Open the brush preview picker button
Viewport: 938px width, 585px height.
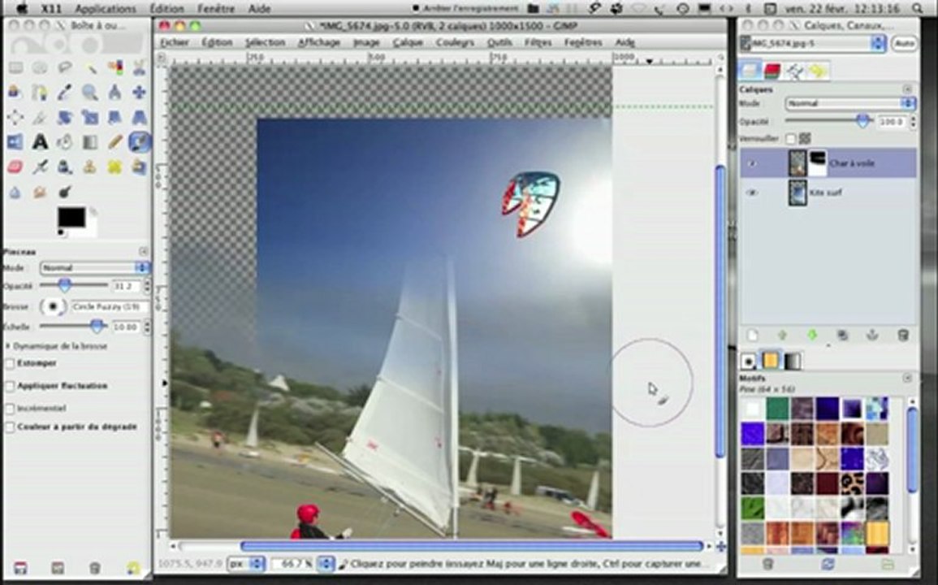pos(54,306)
